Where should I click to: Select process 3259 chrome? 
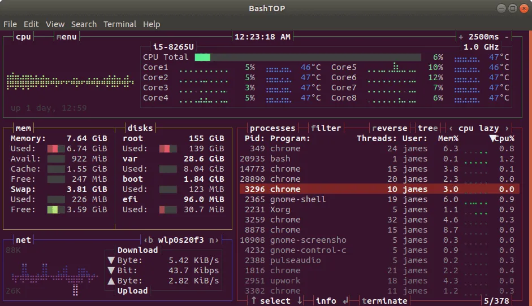pyautogui.click(x=379, y=220)
